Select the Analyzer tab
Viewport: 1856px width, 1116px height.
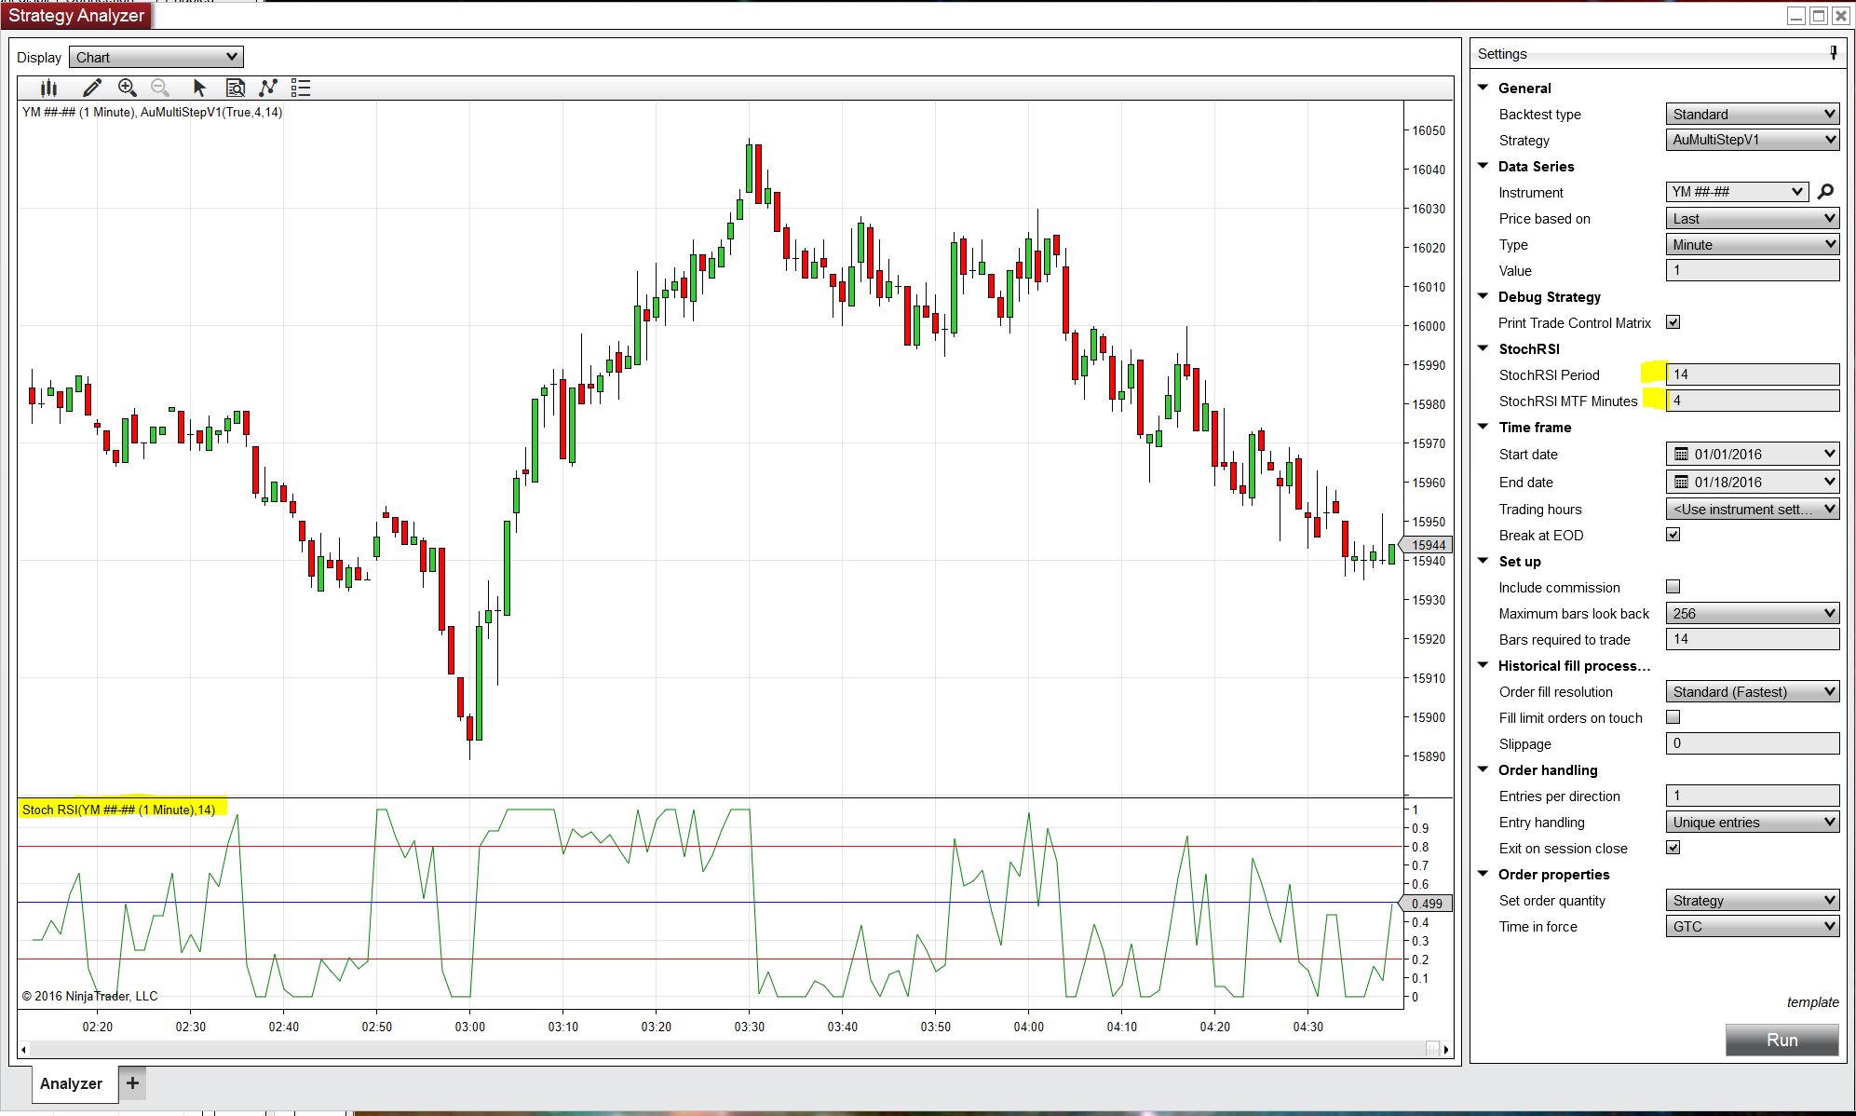click(x=71, y=1083)
